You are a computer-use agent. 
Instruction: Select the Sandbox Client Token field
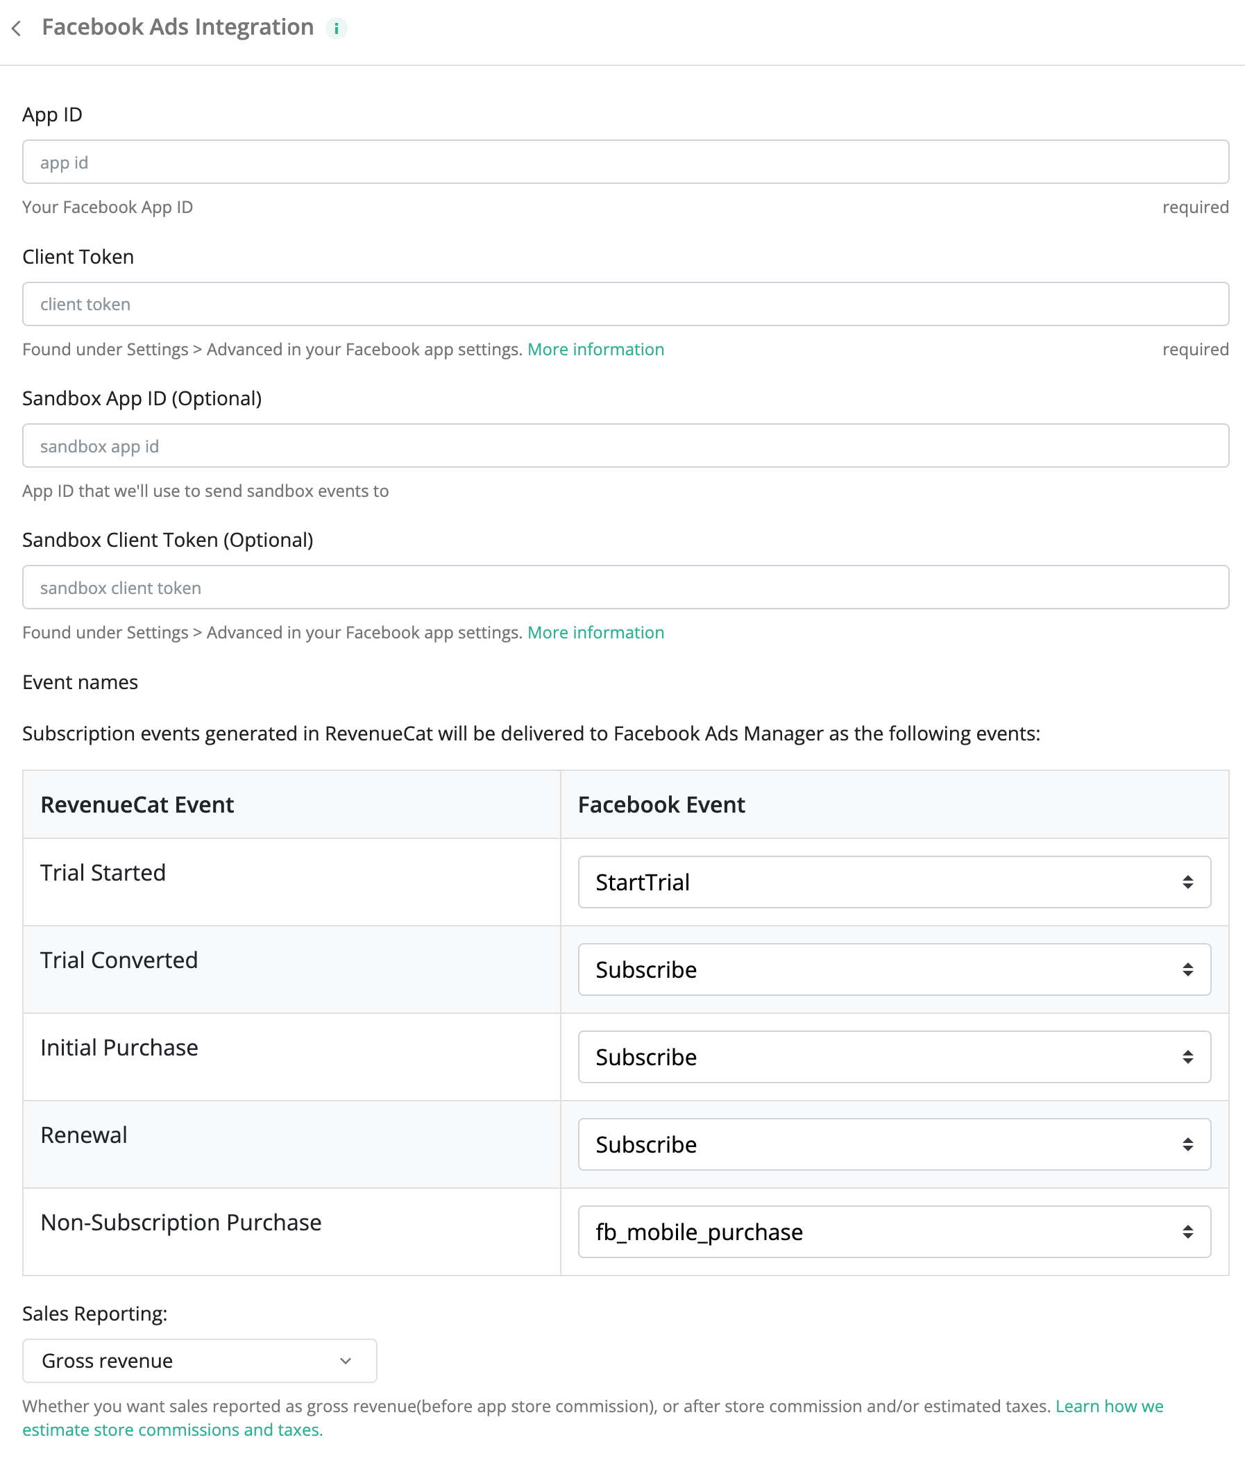(625, 587)
